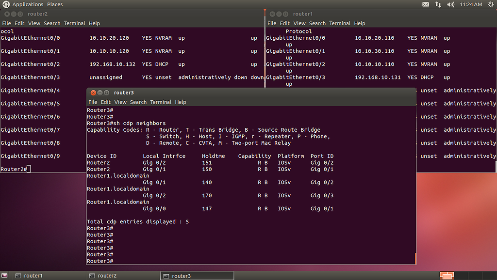Maximize the router2 terminal window

click(x=20, y=14)
